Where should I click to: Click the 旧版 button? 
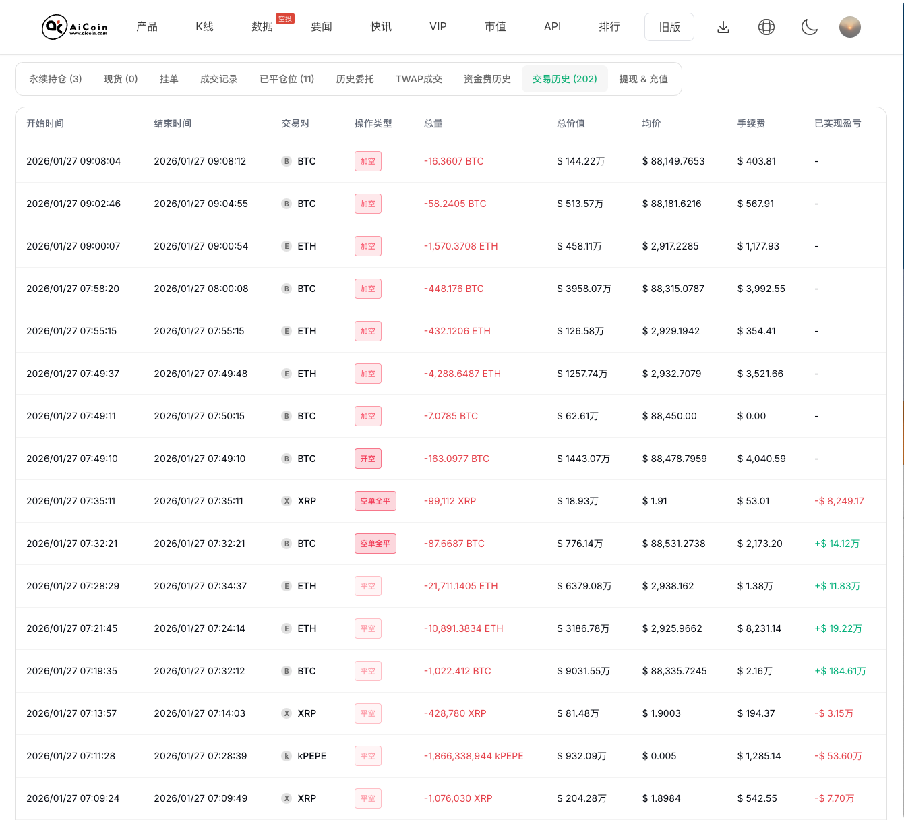pos(669,27)
